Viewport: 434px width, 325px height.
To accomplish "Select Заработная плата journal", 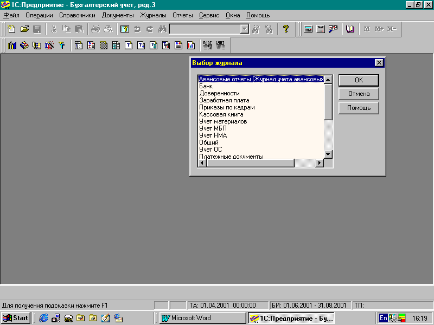I will 261,100.
